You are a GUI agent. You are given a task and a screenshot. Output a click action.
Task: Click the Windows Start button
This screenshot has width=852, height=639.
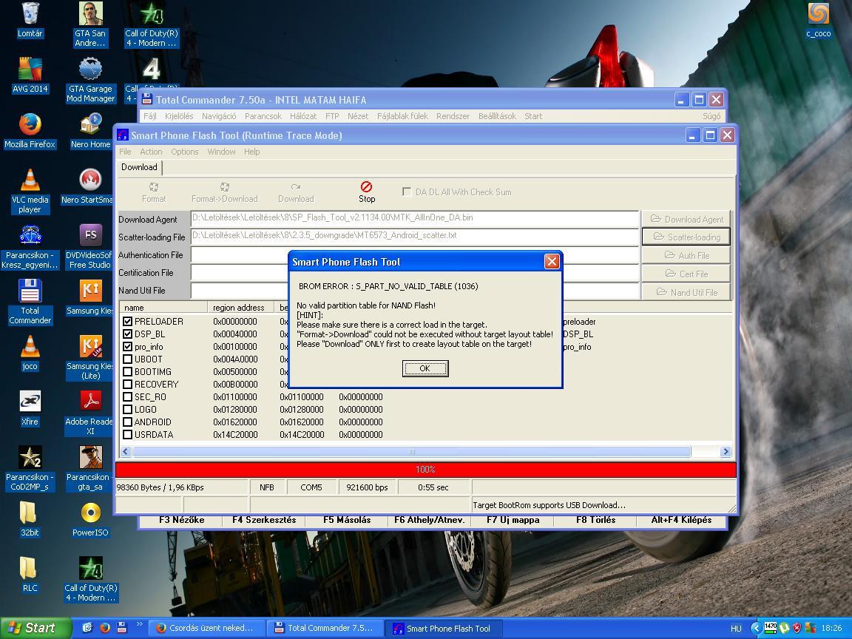click(35, 628)
